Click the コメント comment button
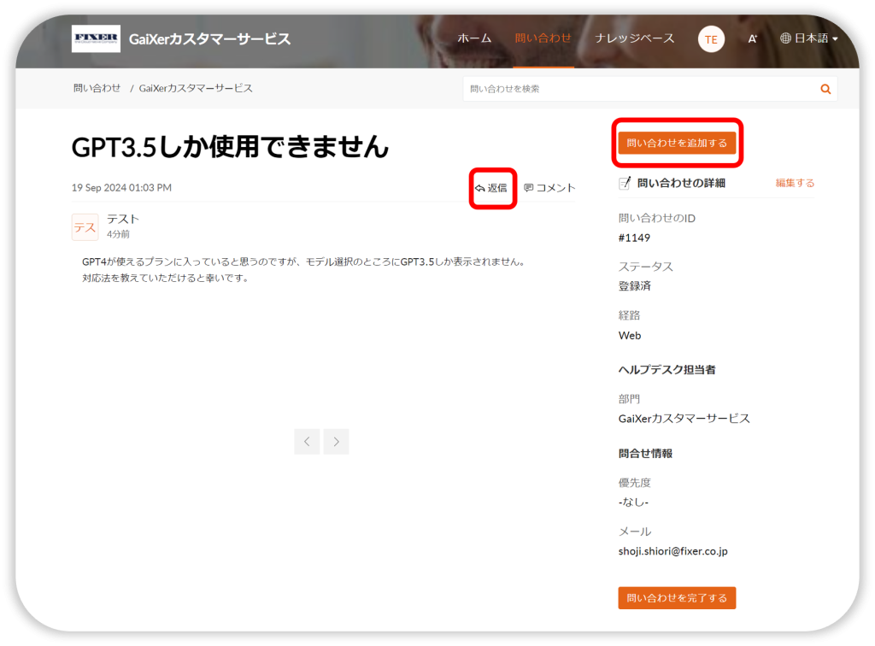Image resolution: width=875 pixels, height=646 pixels. [549, 188]
